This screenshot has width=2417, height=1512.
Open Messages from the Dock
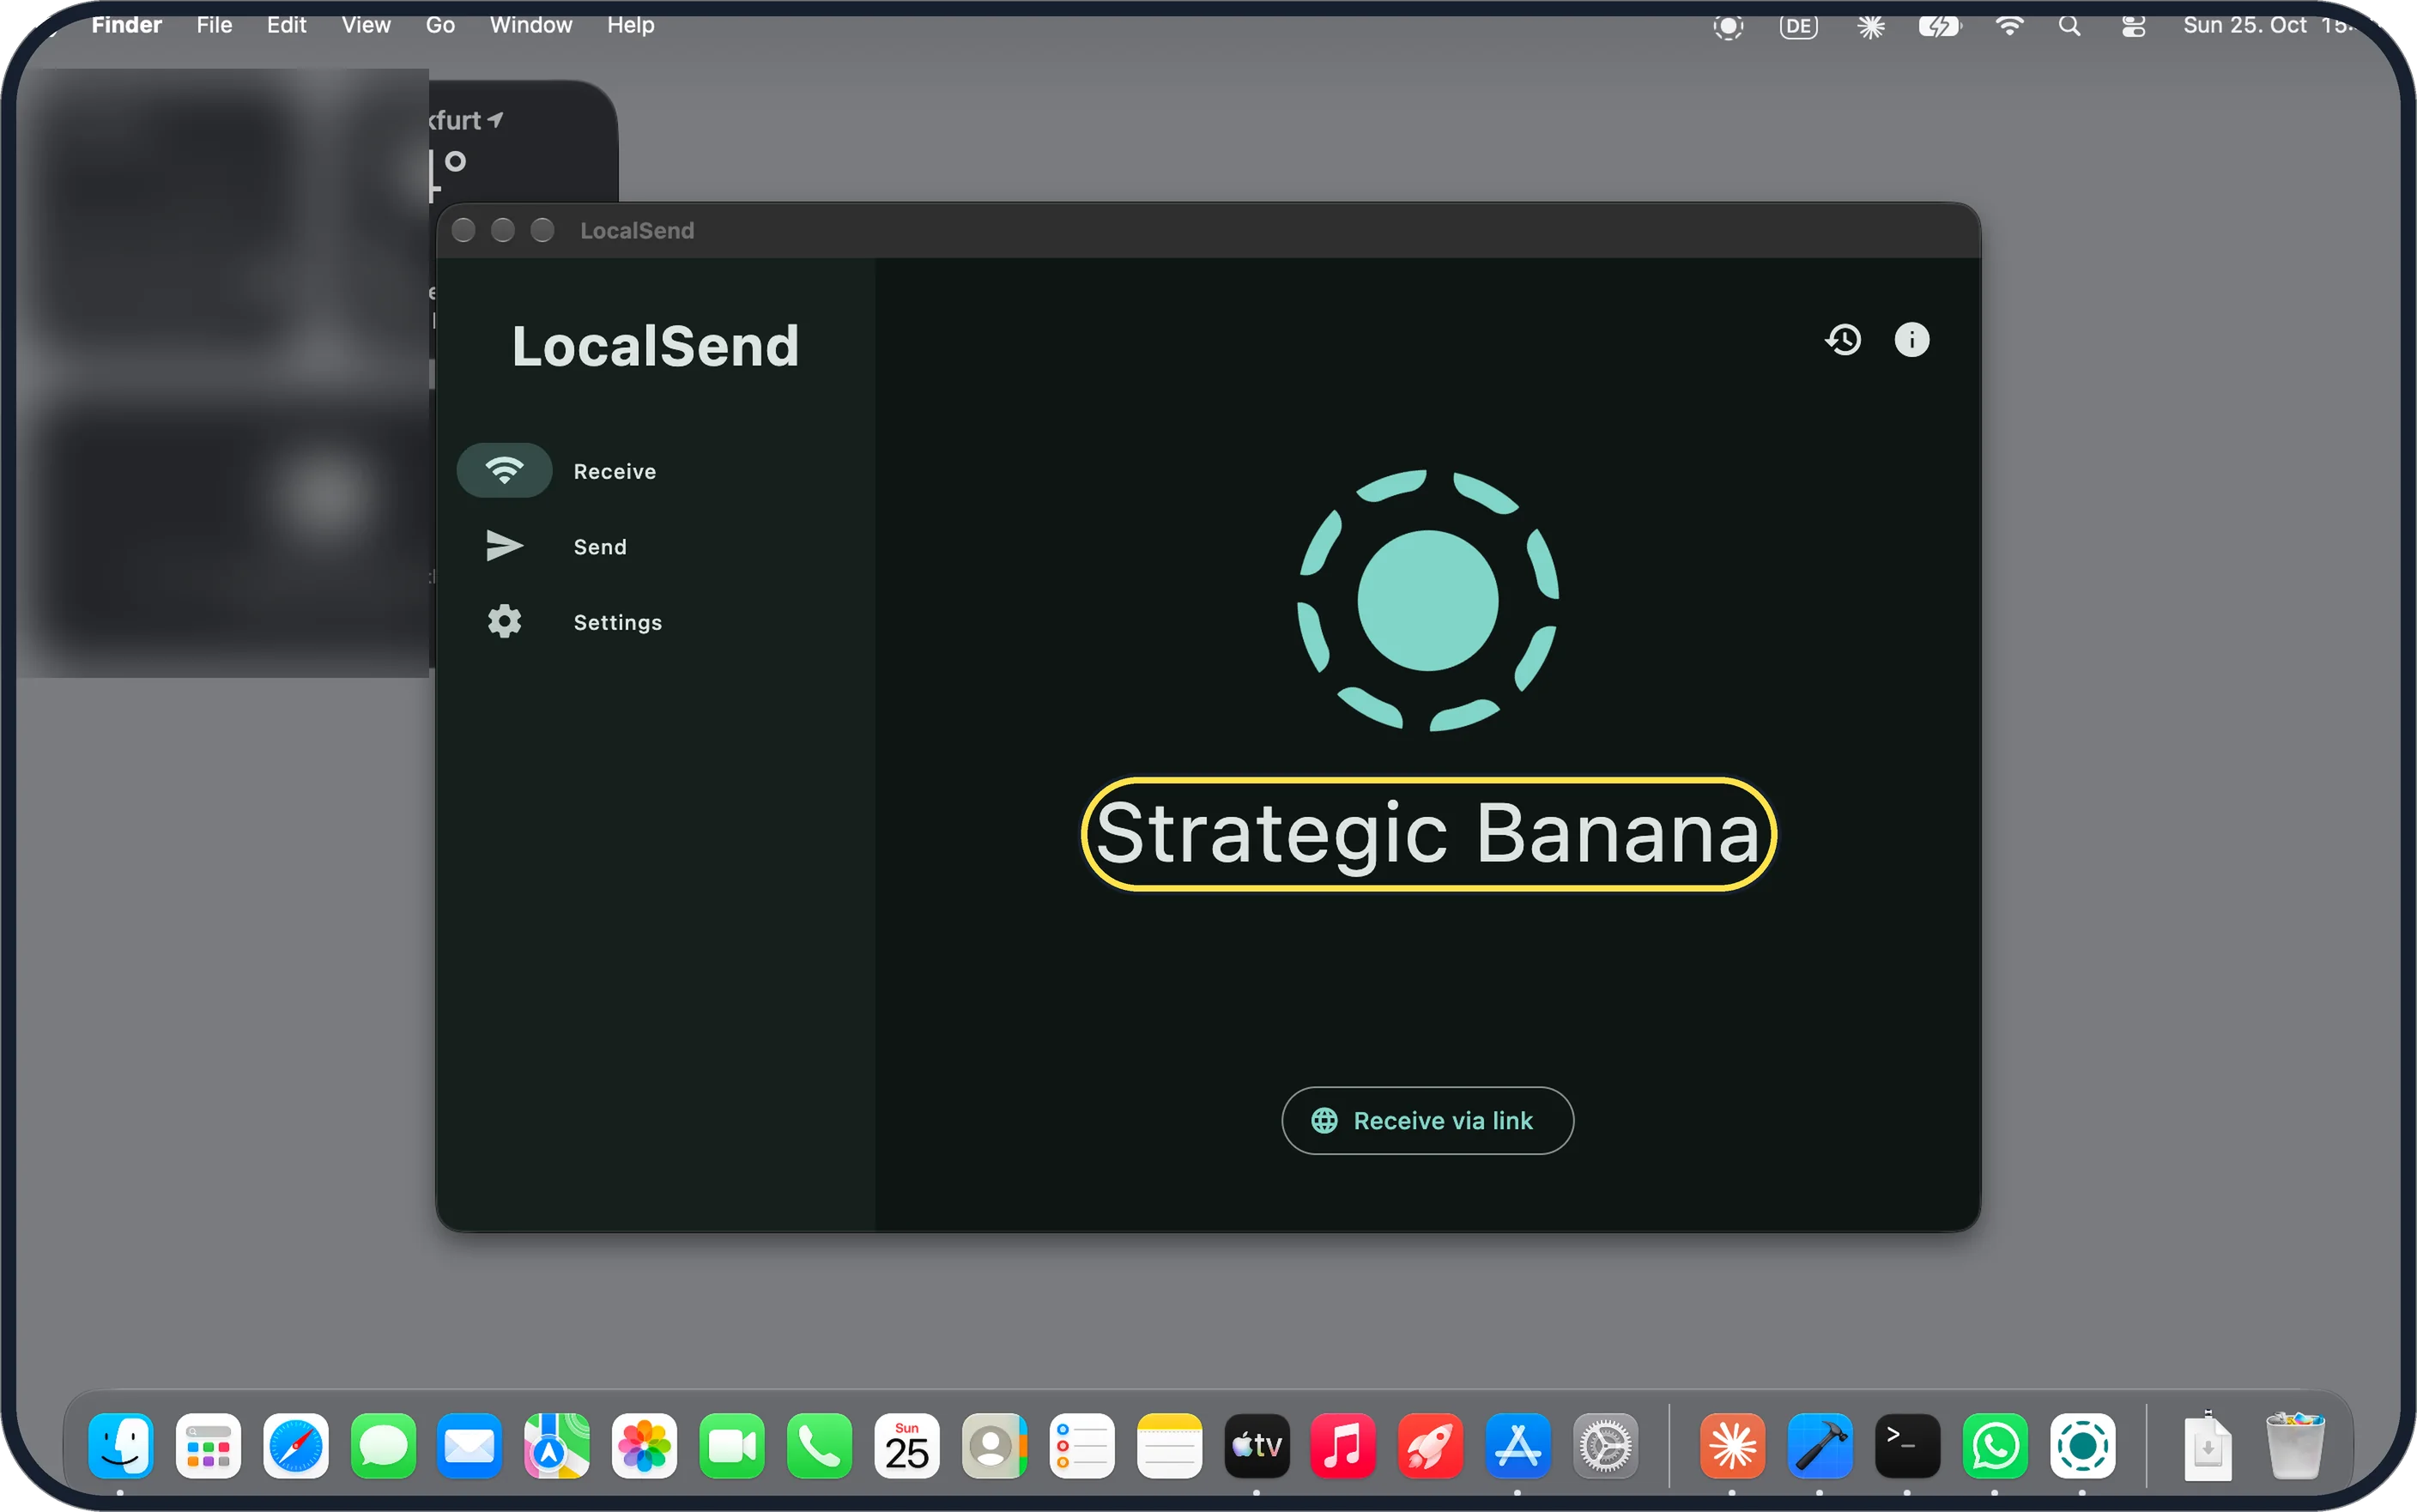383,1446
